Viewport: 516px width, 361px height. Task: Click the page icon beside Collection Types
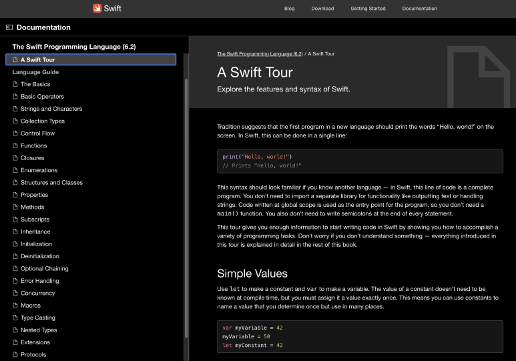(x=15, y=121)
